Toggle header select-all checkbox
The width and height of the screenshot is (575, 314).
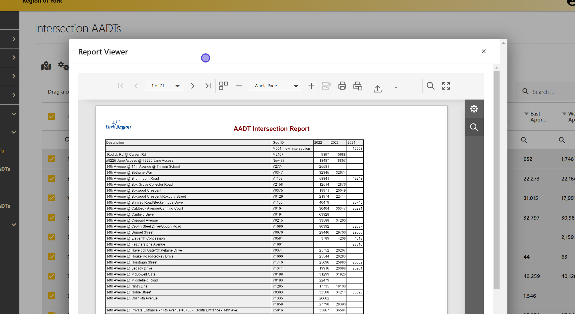(x=52, y=116)
